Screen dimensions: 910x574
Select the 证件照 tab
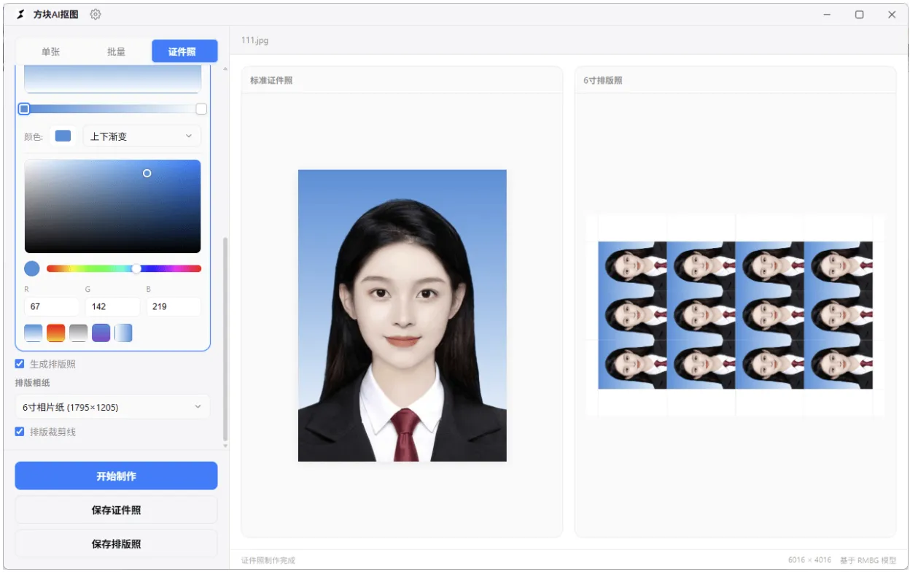tap(184, 52)
